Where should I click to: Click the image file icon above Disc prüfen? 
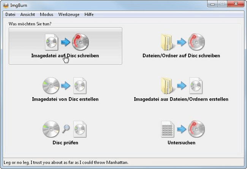coord(80,129)
